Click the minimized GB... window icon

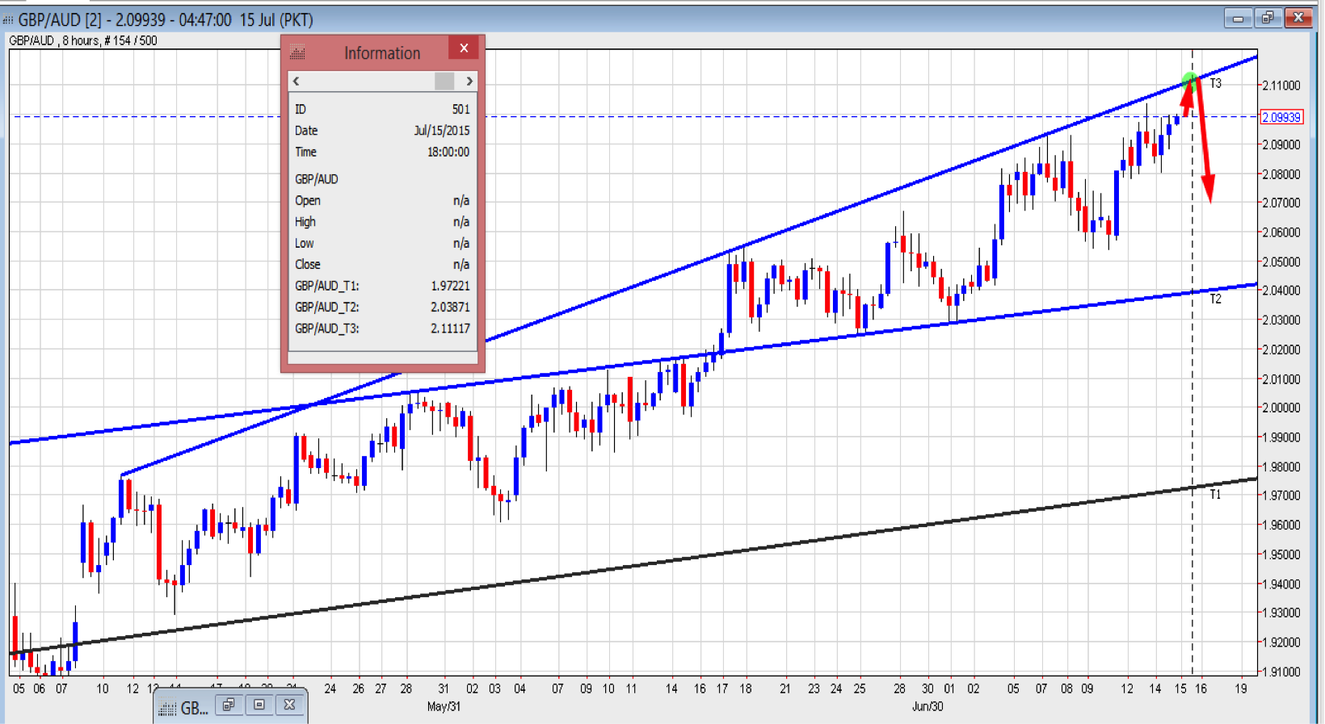[x=167, y=709]
